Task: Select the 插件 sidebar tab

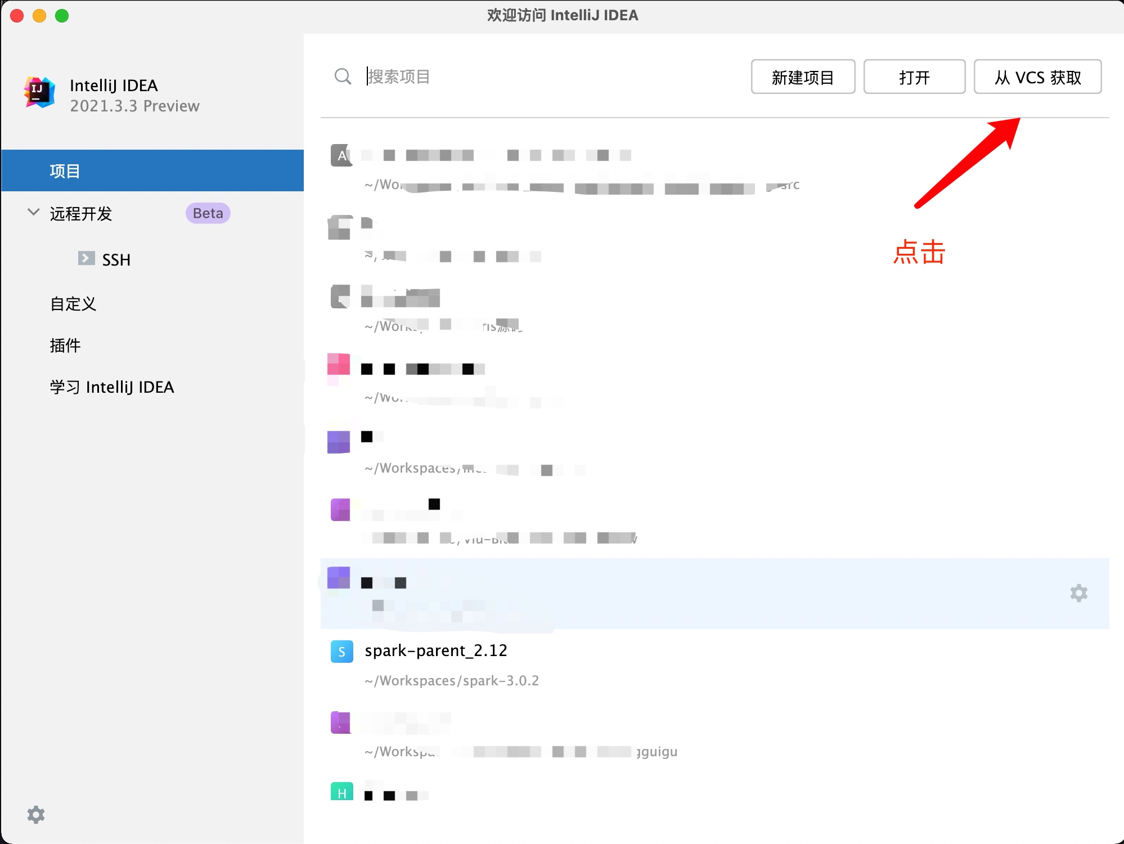Action: (65, 345)
